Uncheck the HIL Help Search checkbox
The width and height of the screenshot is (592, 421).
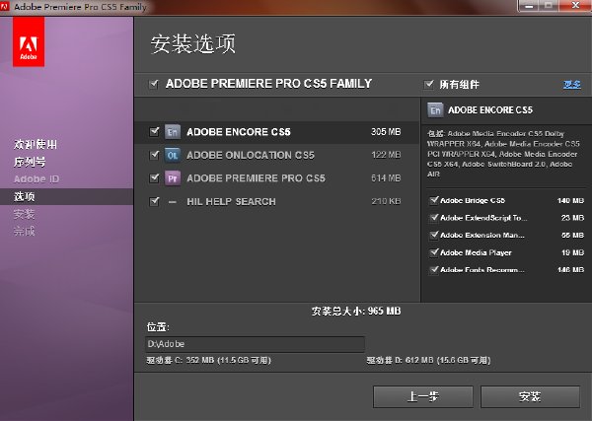[154, 201]
